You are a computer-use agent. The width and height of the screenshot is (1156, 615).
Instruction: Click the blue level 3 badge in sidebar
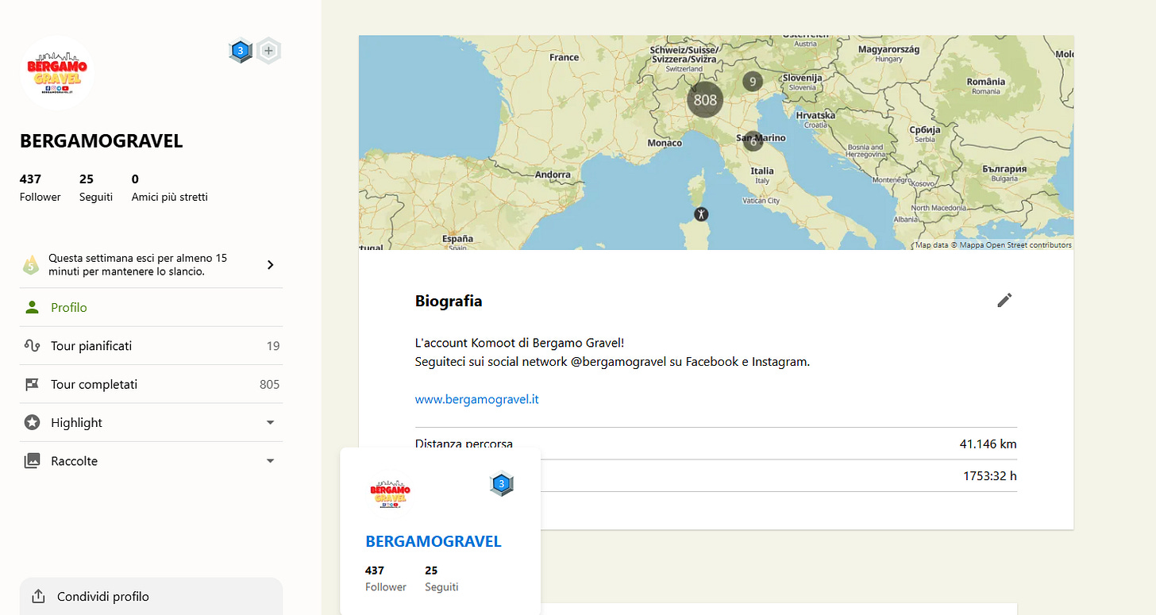(240, 52)
